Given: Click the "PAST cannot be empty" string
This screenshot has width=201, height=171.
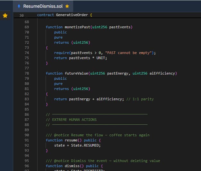Looking at the screenshot, I should (129, 53).
